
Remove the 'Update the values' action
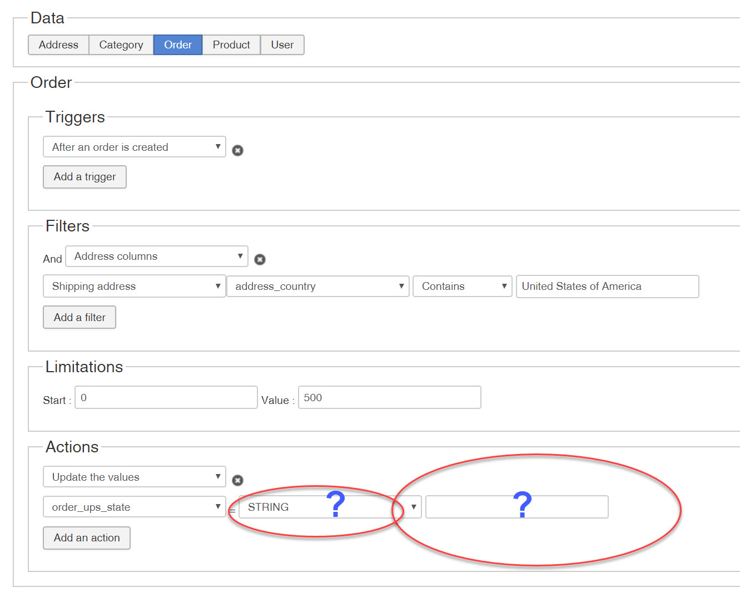pos(237,480)
